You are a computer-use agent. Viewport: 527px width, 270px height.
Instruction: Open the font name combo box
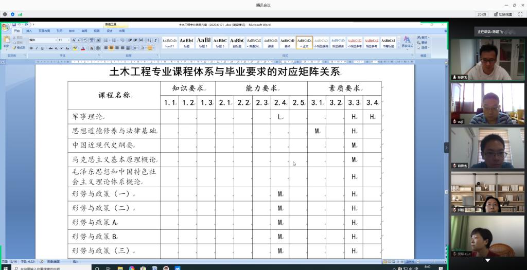(43, 40)
